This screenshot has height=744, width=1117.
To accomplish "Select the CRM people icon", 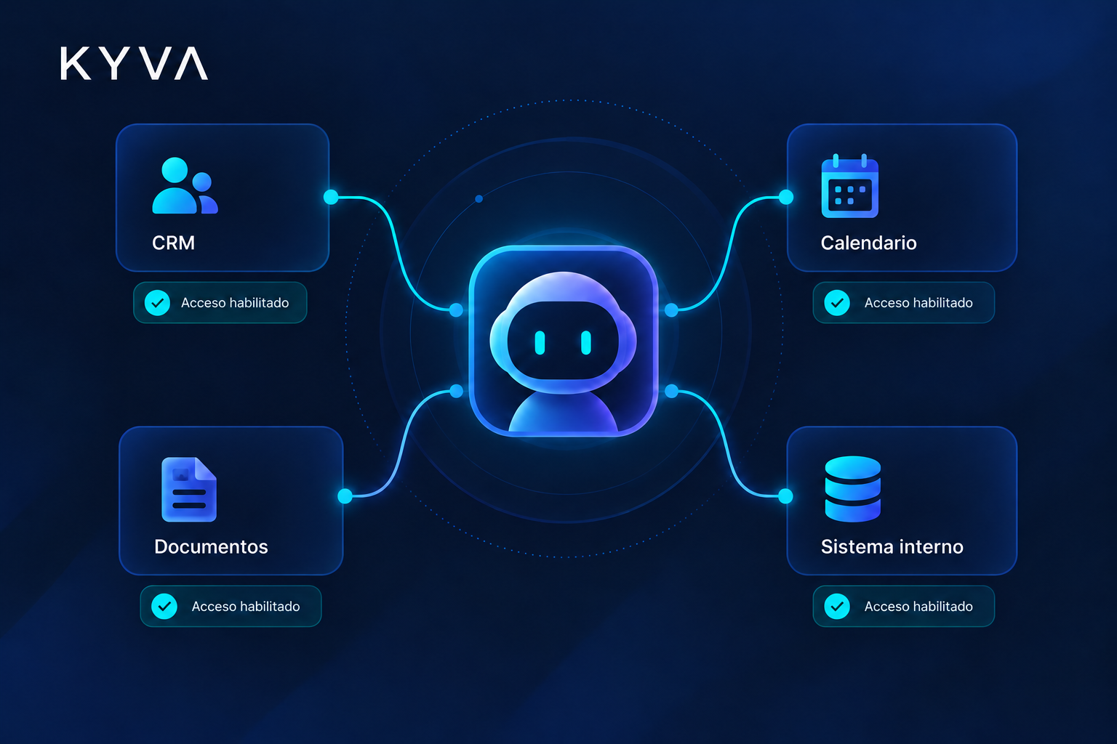I will point(185,186).
